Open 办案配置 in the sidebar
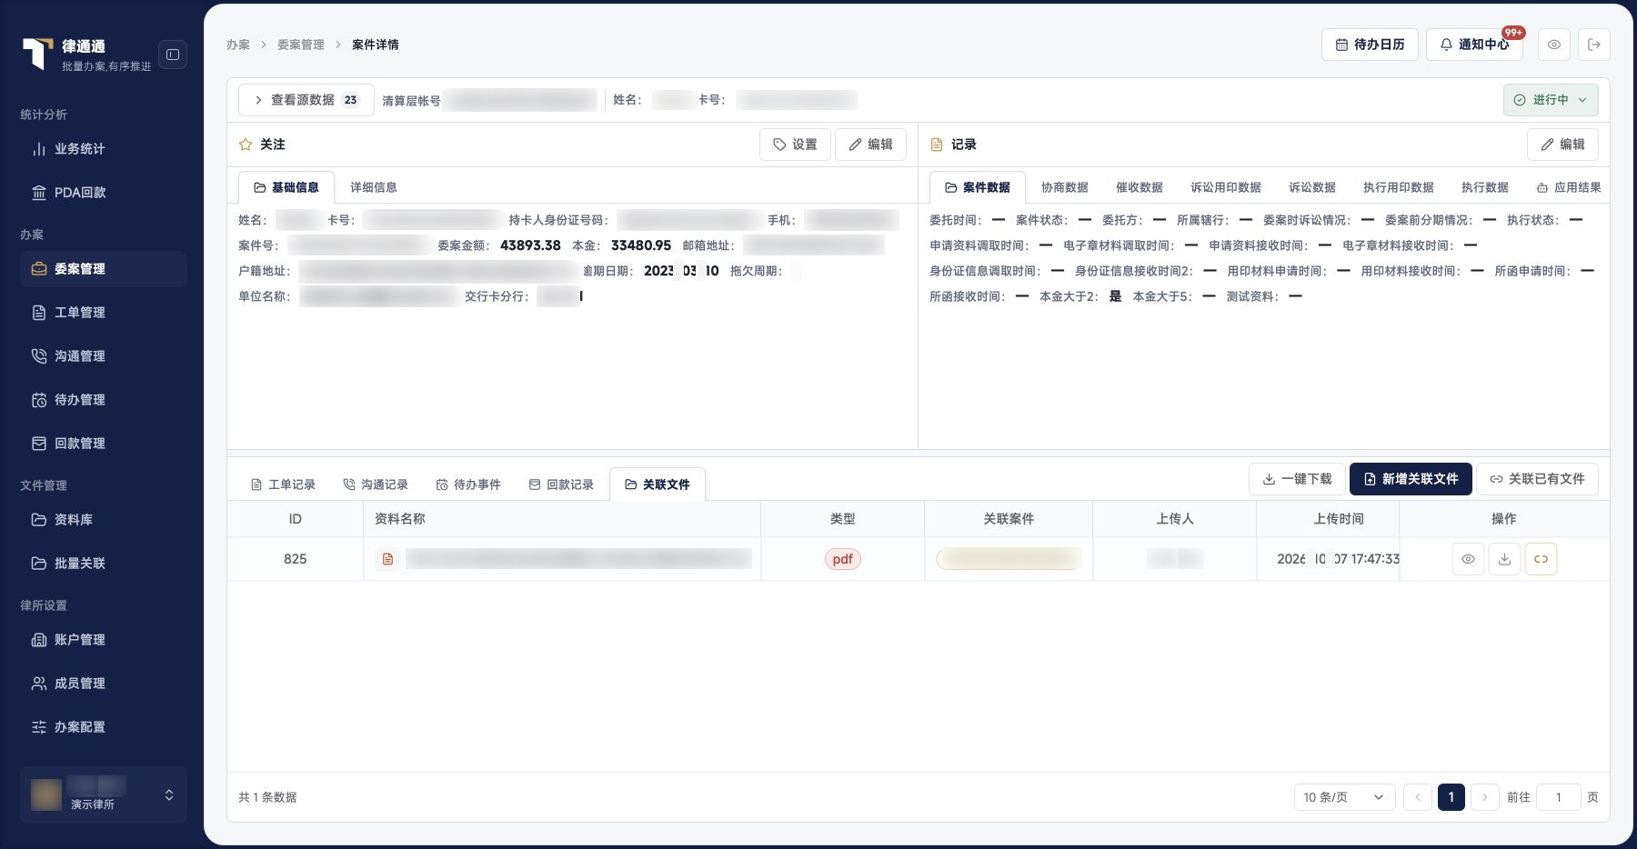Image resolution: width=1637 pixels, height=849 pixels. pyautogui.click(x=104, y=727)
